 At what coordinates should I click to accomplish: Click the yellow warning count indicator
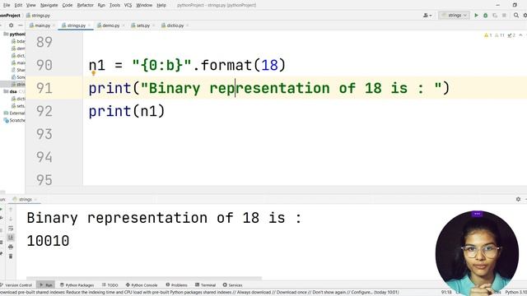(487, 35)
